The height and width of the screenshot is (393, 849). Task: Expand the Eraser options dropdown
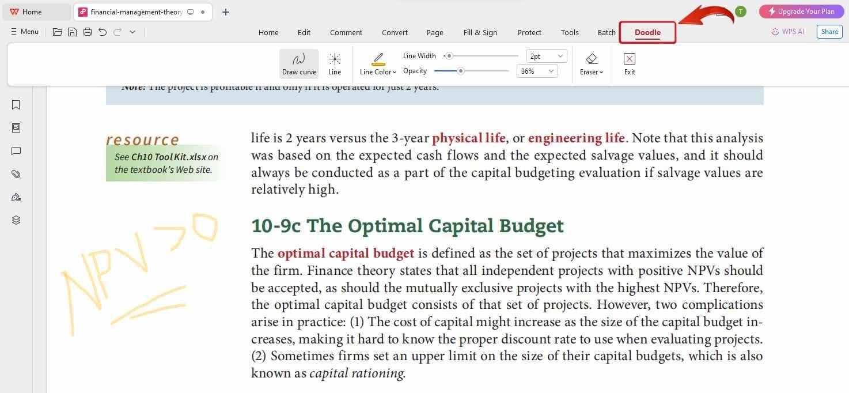click(x=601, y=72)
